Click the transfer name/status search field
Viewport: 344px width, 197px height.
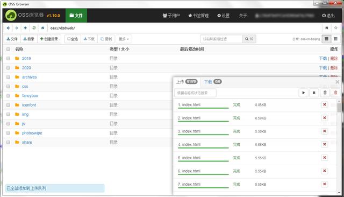tap(195, 93)
